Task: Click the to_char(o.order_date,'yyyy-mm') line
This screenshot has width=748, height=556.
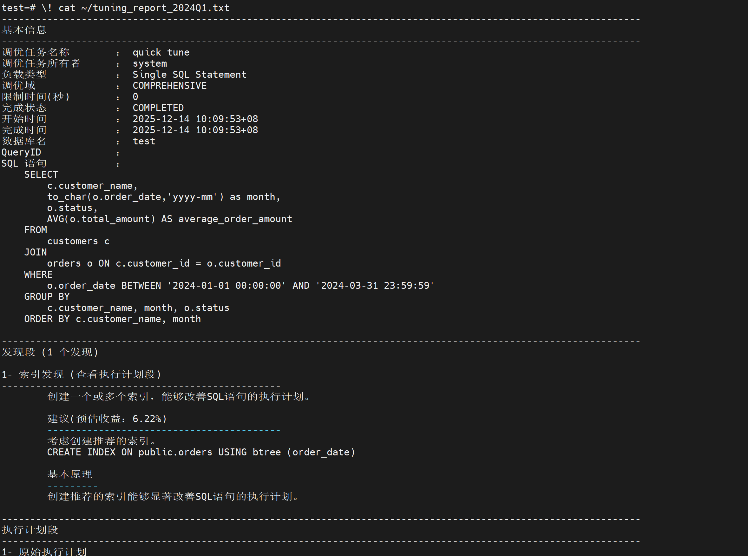Action: 163,196
